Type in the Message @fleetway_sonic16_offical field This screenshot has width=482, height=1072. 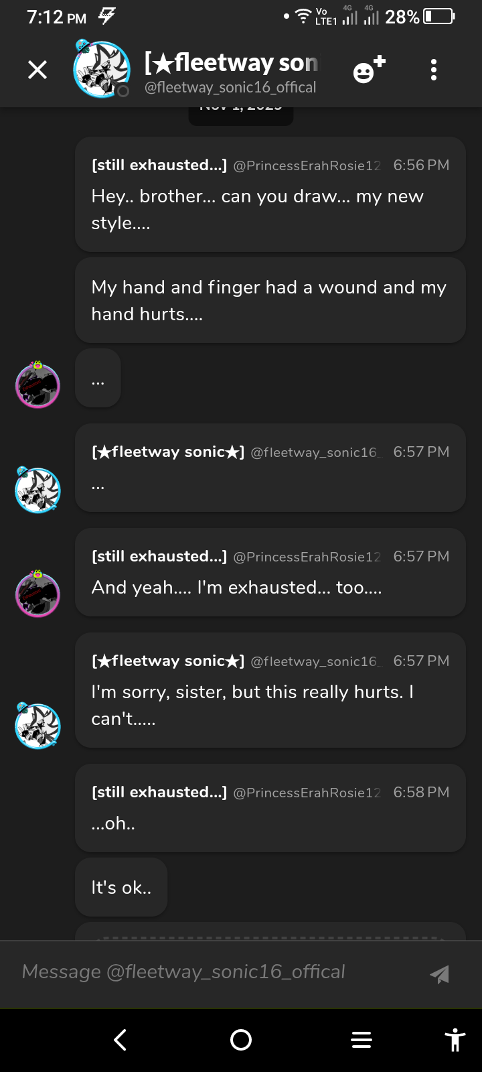coord(214,972)
